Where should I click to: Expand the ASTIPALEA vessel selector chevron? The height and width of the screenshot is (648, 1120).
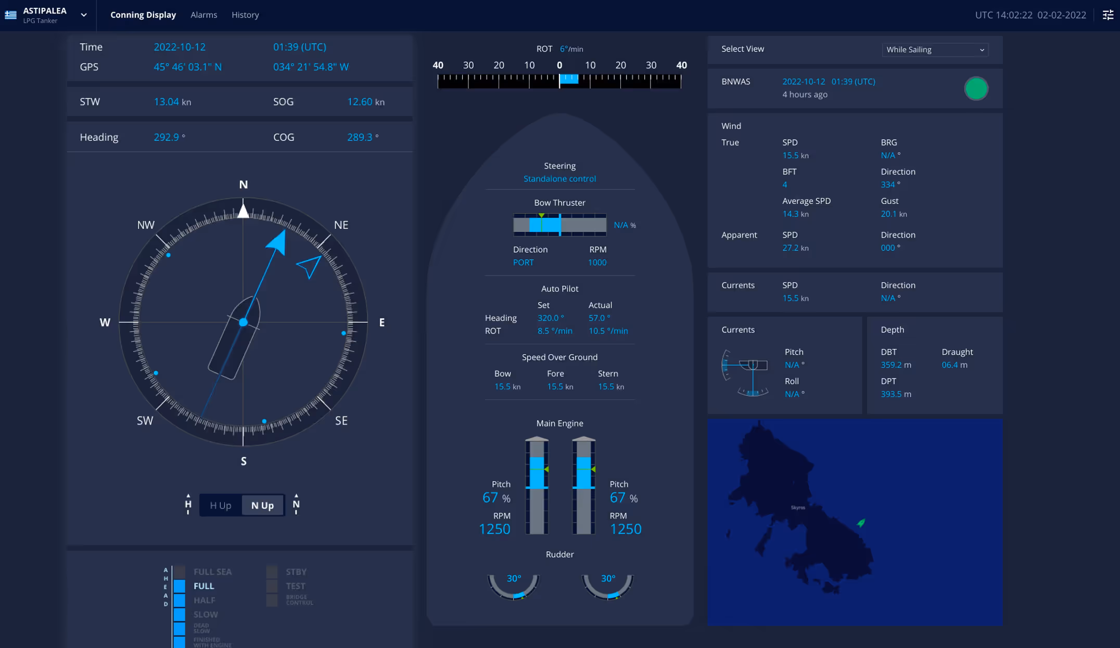84,15
